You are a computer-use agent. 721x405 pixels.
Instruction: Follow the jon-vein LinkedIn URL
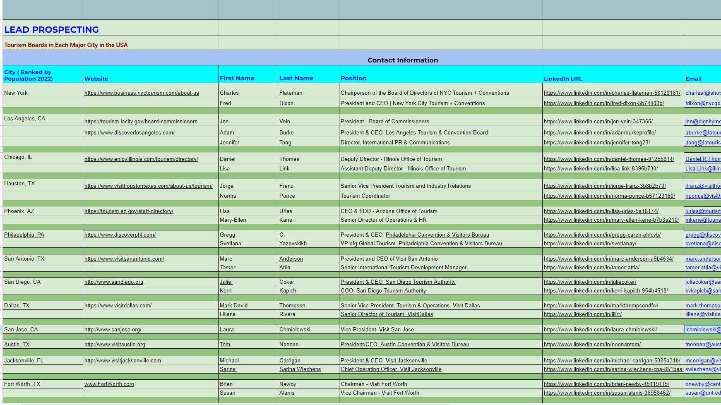click(x=598, y=122)
